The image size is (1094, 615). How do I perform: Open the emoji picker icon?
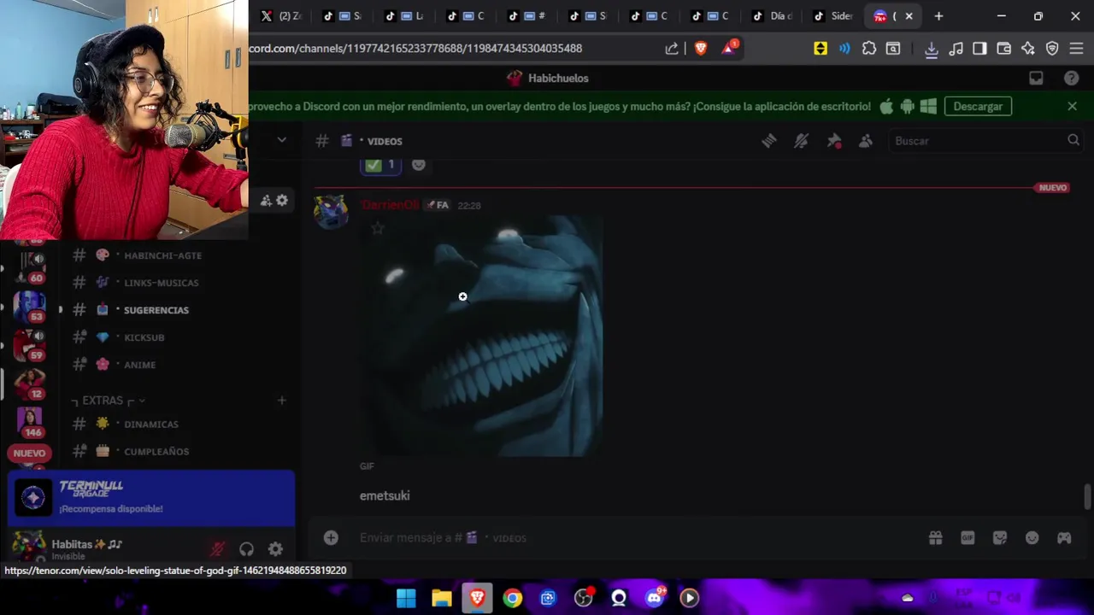[x=1032, y=538]
